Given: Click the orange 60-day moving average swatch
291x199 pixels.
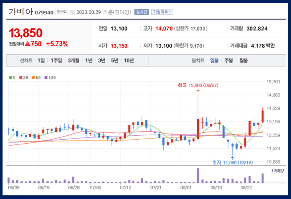Looking at the screenshot, I should pos(33,77).
